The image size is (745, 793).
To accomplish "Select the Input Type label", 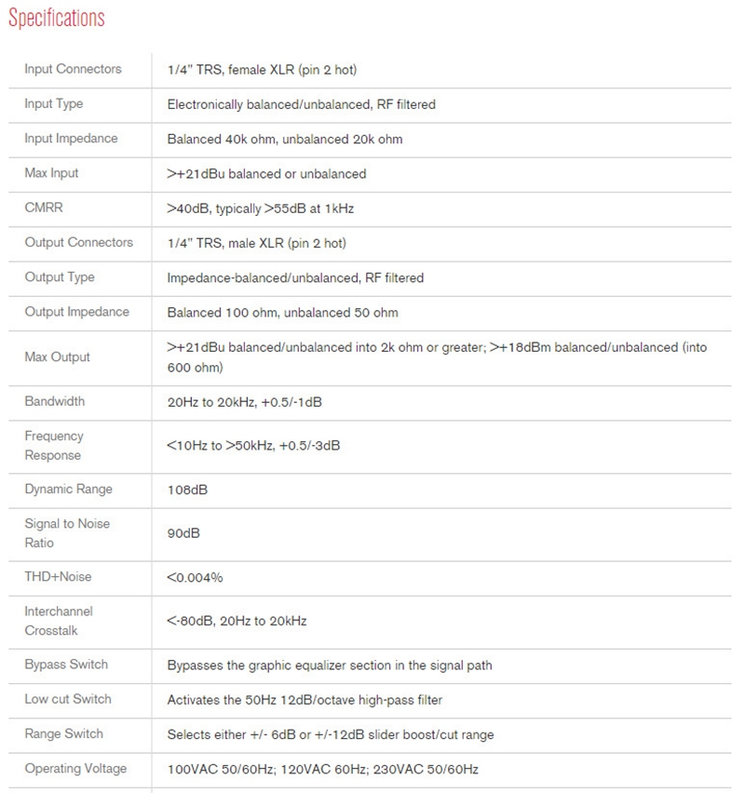I will click(x=53, y=103).
